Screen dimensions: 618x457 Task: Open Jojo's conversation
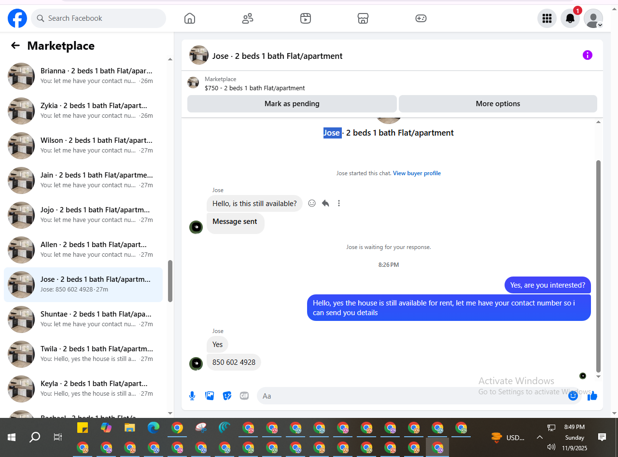pos(83,215)
